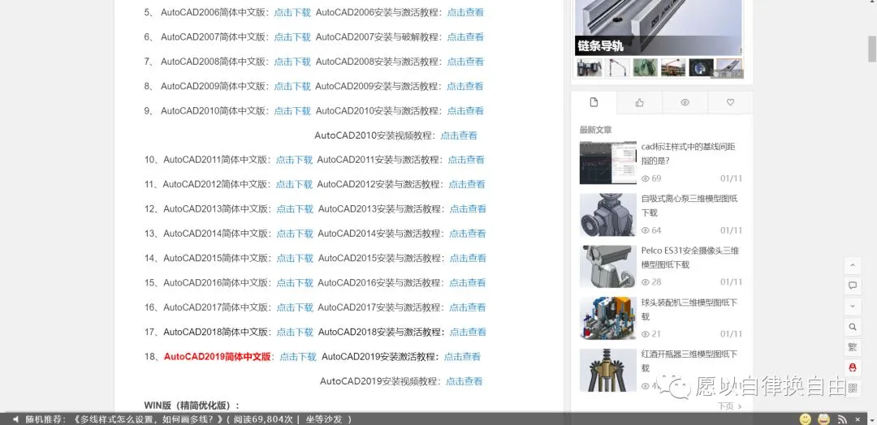Open the 球头装配机 model thumbnail
The height and width of the screenshot is (425, 877).
(x=608, y=318)
